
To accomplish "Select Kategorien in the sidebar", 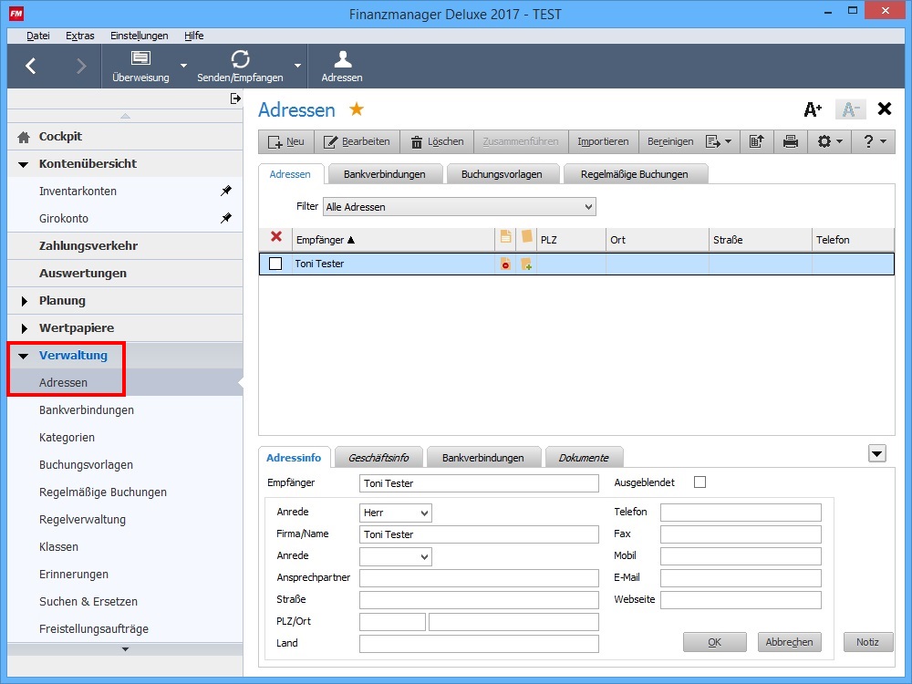I will pos(67,438).
